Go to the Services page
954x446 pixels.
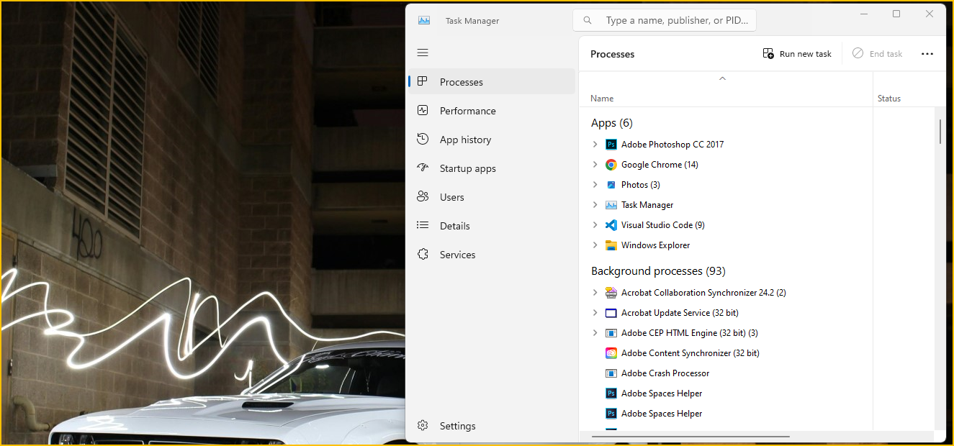(x=457, y=255)
